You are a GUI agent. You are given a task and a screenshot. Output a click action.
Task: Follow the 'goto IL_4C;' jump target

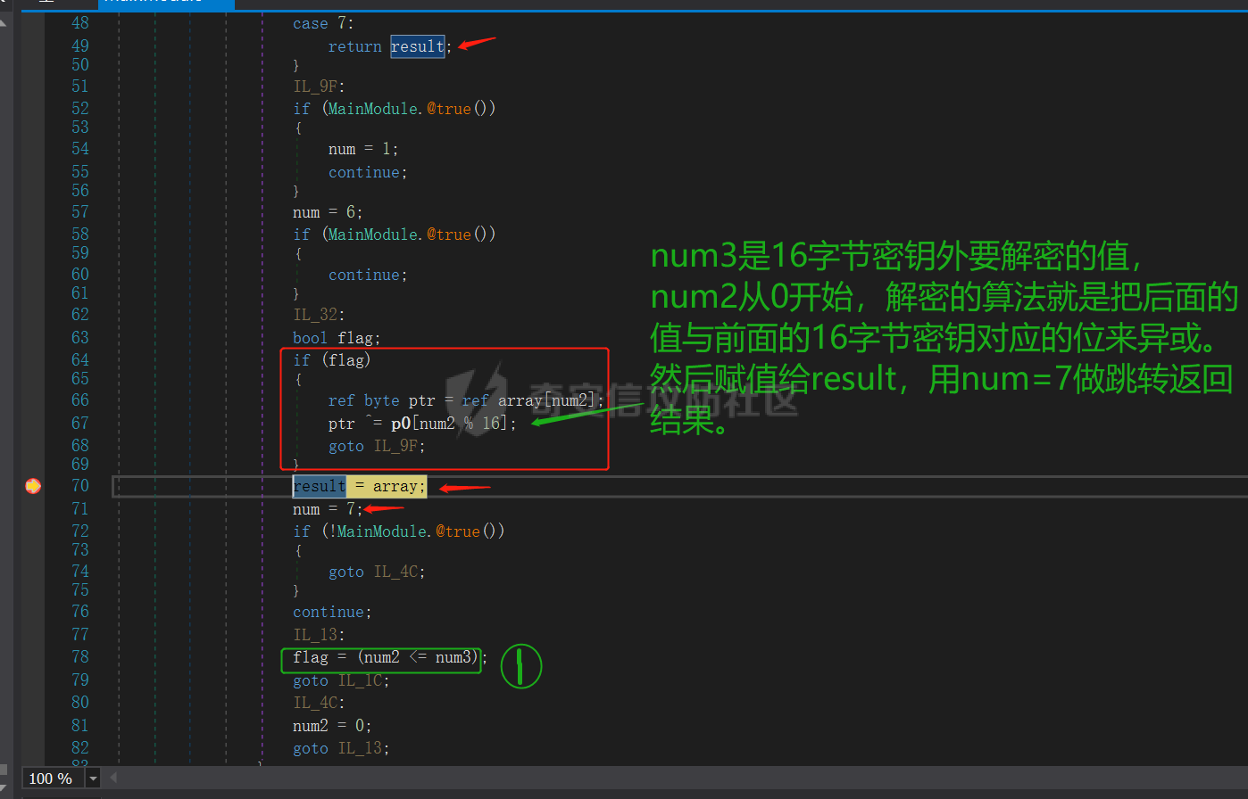click(x=377, y=572)
